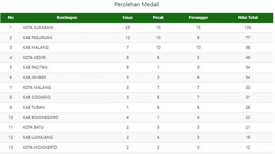Click the KAB PACITAN row name
The image size is (275, 154).
[x=35, y=67]
